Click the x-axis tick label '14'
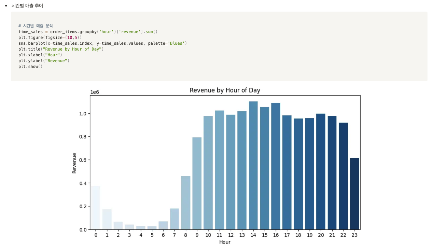 click(253, 235)
